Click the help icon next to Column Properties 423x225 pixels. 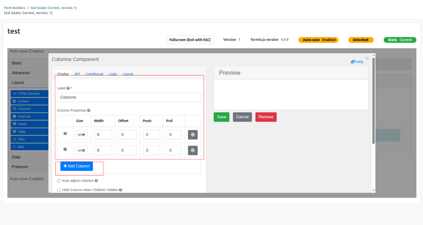pyautogui.click(x=89, y=110)
